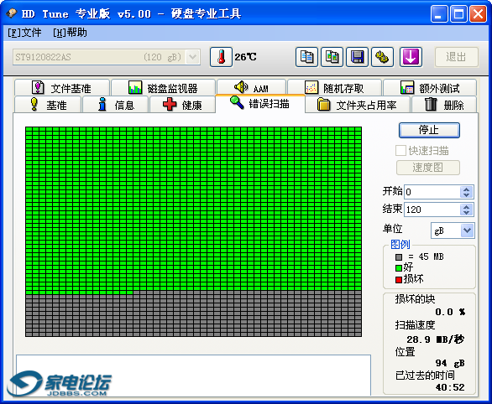The height and width of the screenshot is (404, 492).
Task: Click the 0.0 % damaged blocks value
Action: [x=450, y=312]
